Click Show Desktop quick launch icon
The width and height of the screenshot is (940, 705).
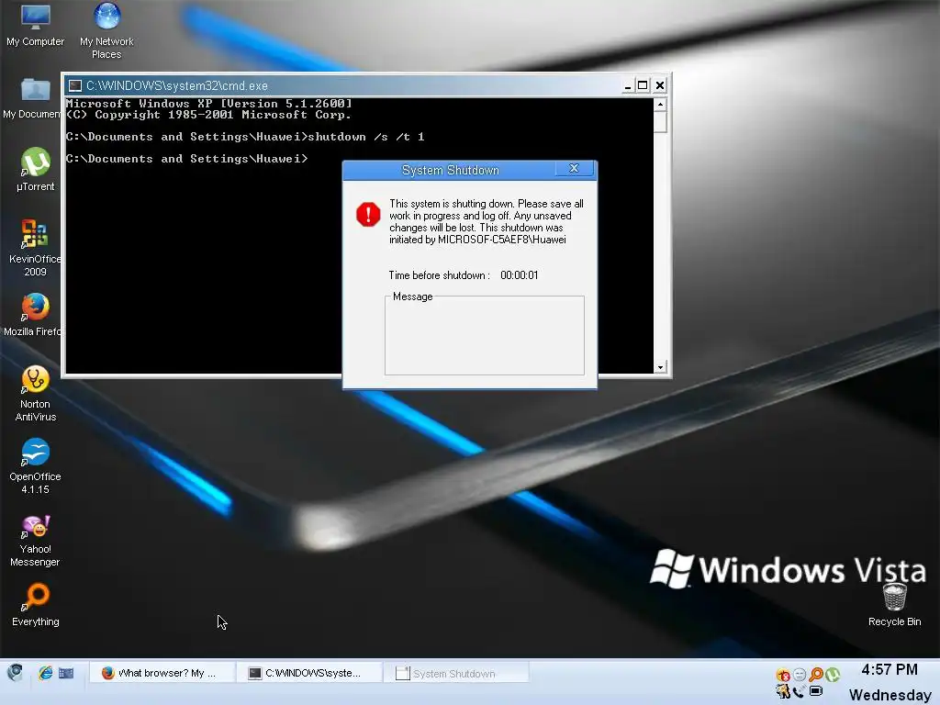(66, 673)
